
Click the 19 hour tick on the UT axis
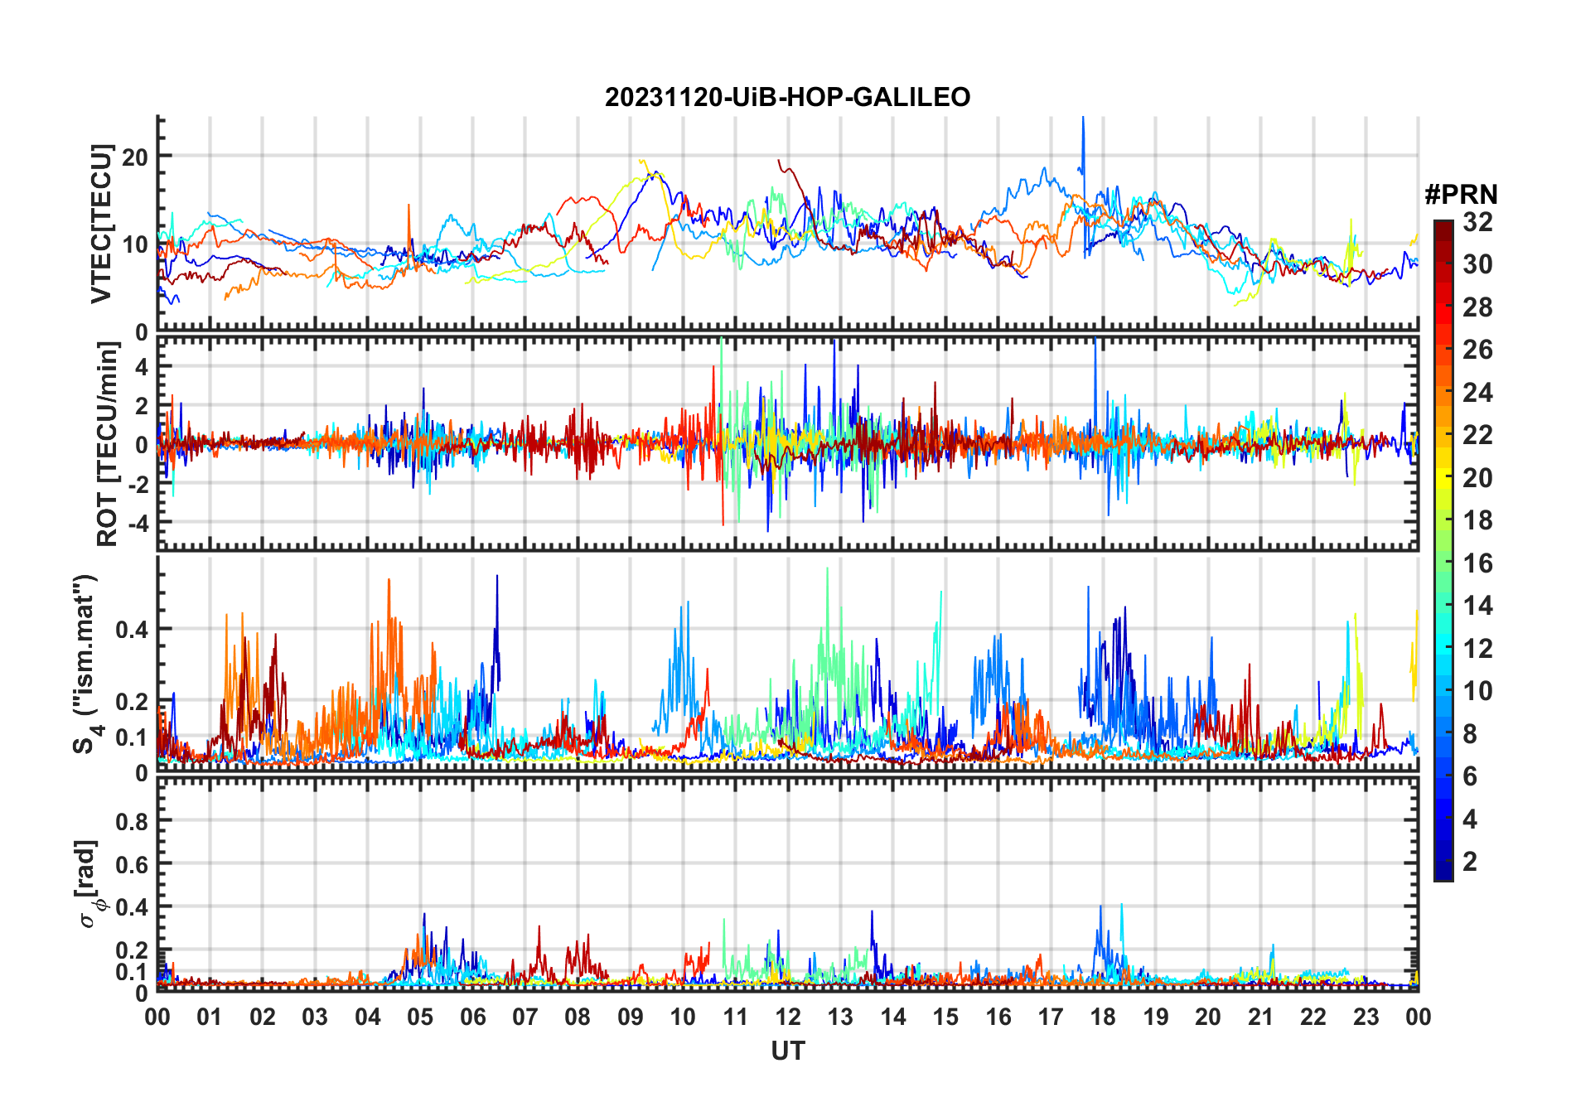click(x=1156, y=1017)
